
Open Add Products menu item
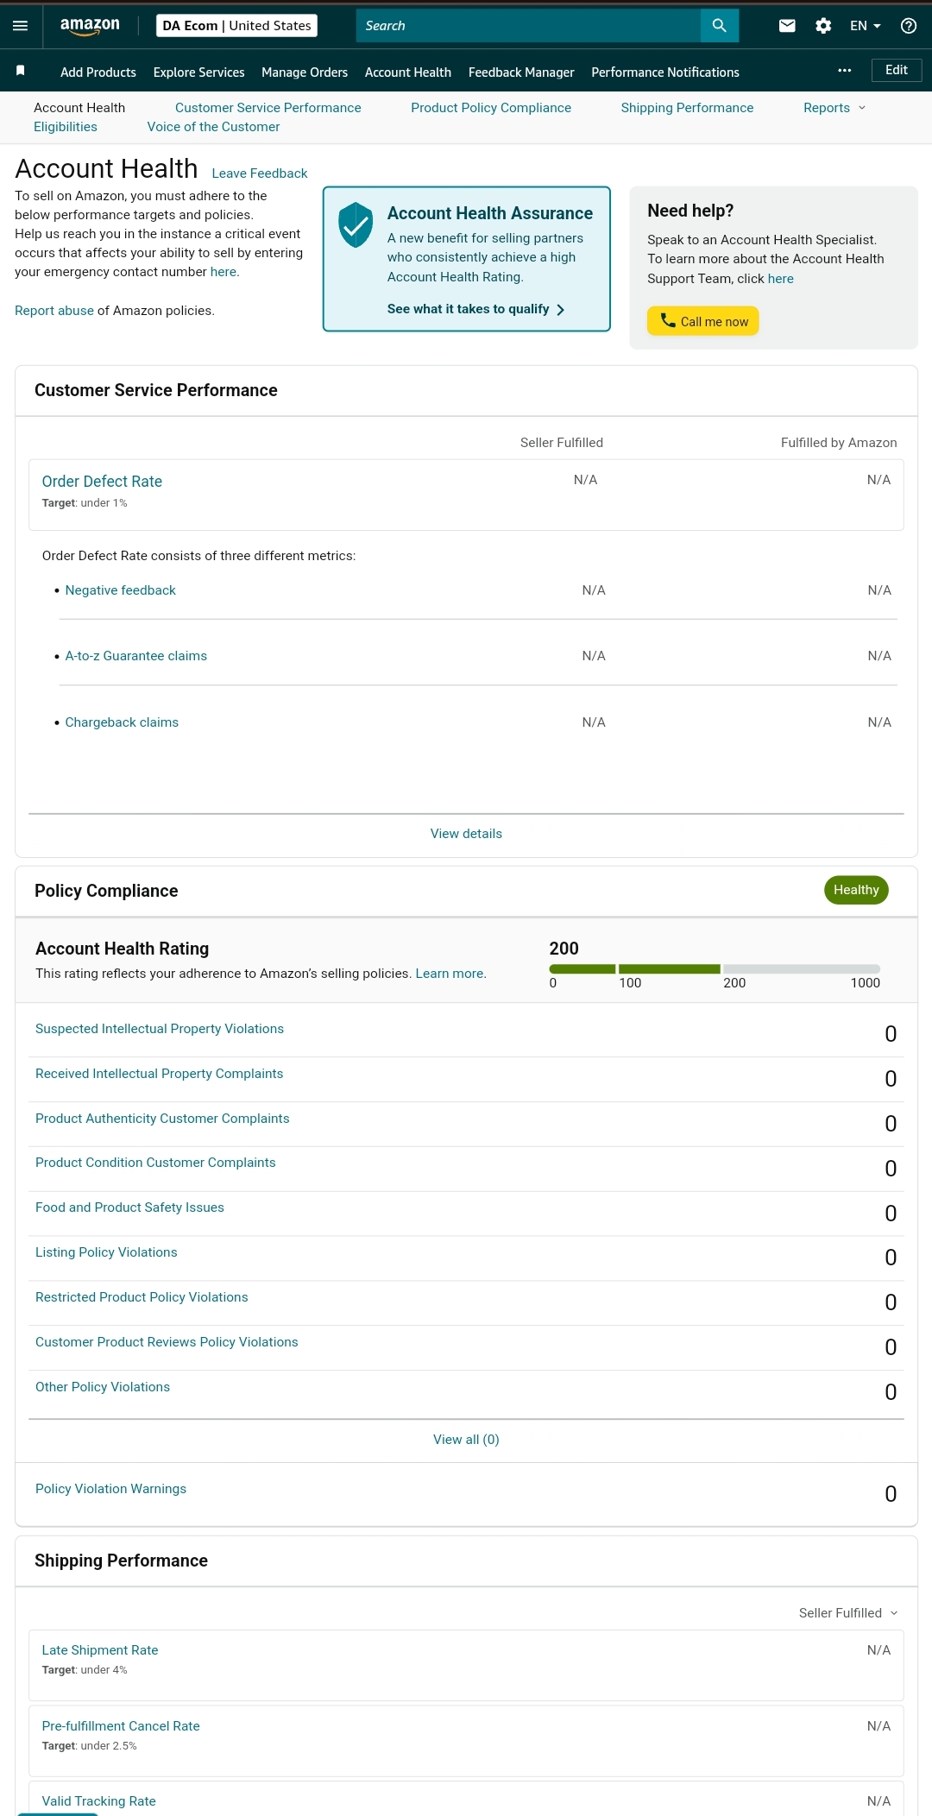(x=98, y=73)
